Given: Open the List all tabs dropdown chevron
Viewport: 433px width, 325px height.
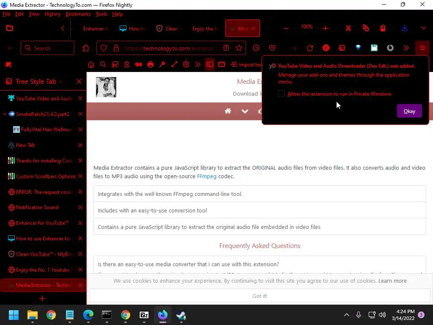Looking at the screenshot, I should point(424,28).
